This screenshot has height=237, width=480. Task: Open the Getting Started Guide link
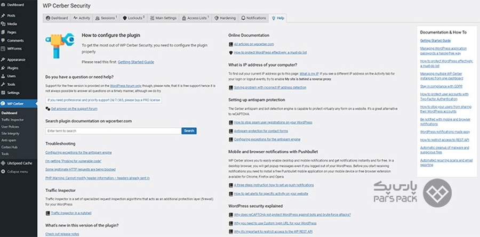click(135, 62)
